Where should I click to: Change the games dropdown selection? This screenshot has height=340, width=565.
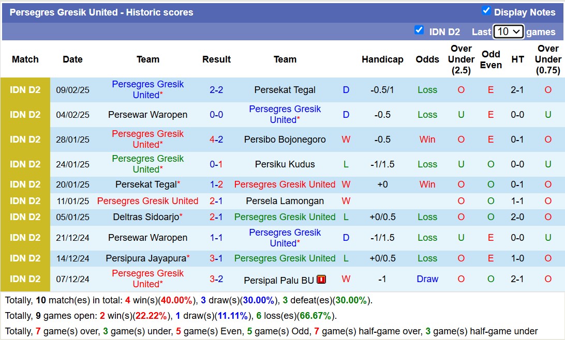point(508,32)
